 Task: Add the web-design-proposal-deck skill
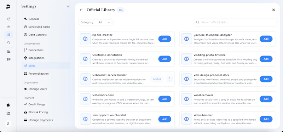(266, 79)
